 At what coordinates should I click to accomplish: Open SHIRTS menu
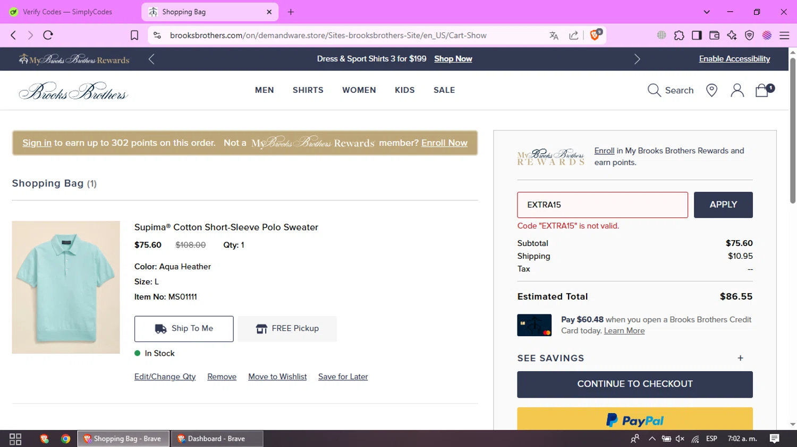tap(308, 90)
